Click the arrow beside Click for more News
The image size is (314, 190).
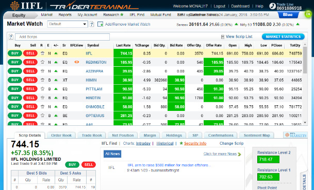[240, 154]
